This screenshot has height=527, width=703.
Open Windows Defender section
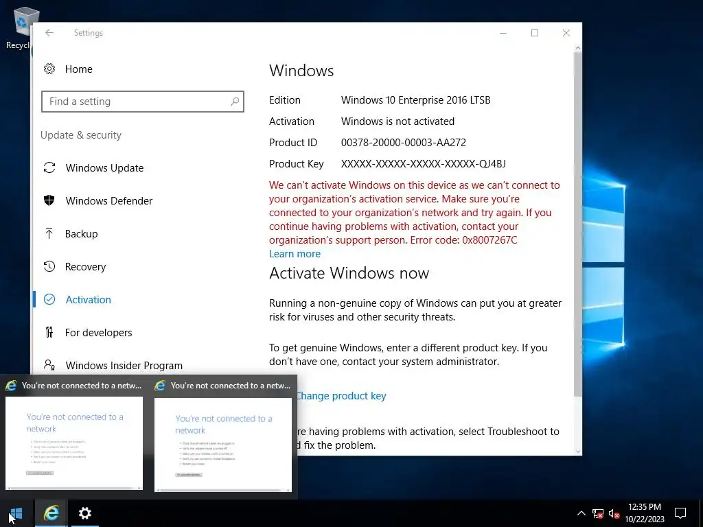(x=109, y=201)
